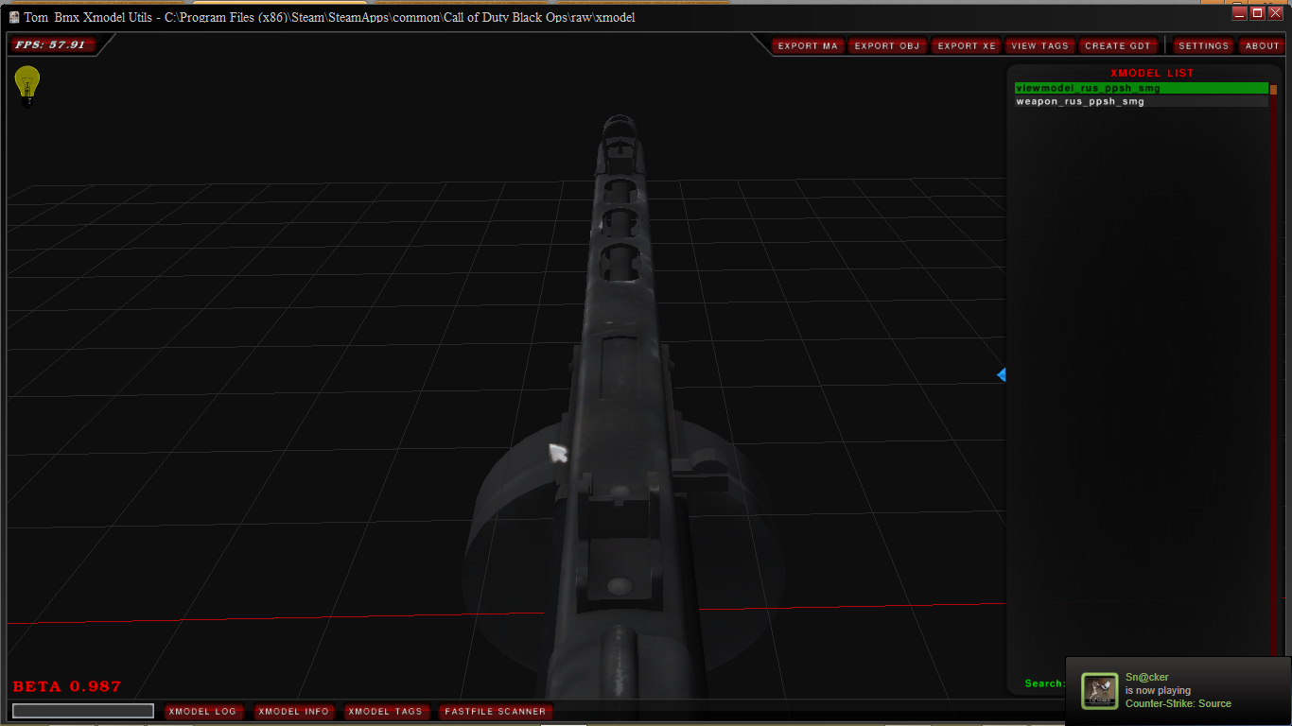Image resolution: width=1292 pixels, height=726 pixels.
Task: Click the EXPORT MA button
Action: [x=808, y=45]
